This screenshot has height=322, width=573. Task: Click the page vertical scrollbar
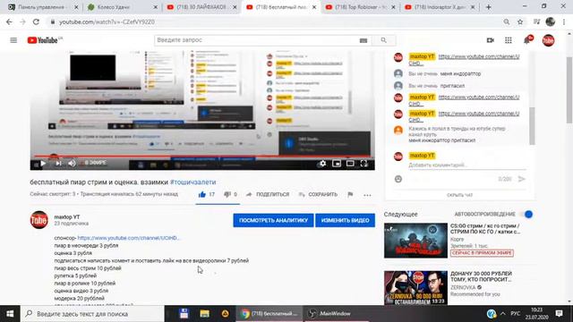569,89
